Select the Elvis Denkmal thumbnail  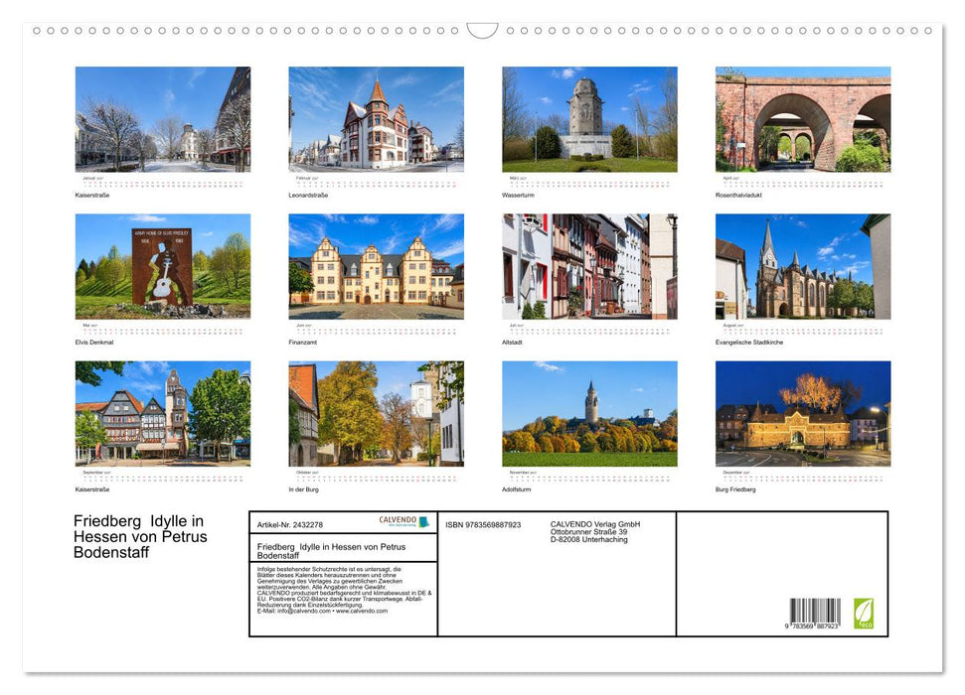(x=163, y=266)
